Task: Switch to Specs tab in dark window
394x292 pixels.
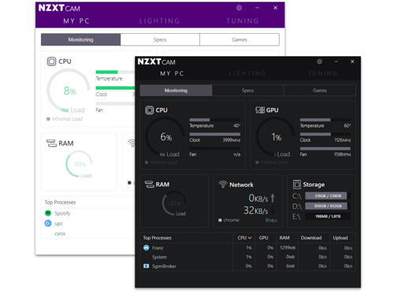Action: pyautogui.click(x=247, y=91)
